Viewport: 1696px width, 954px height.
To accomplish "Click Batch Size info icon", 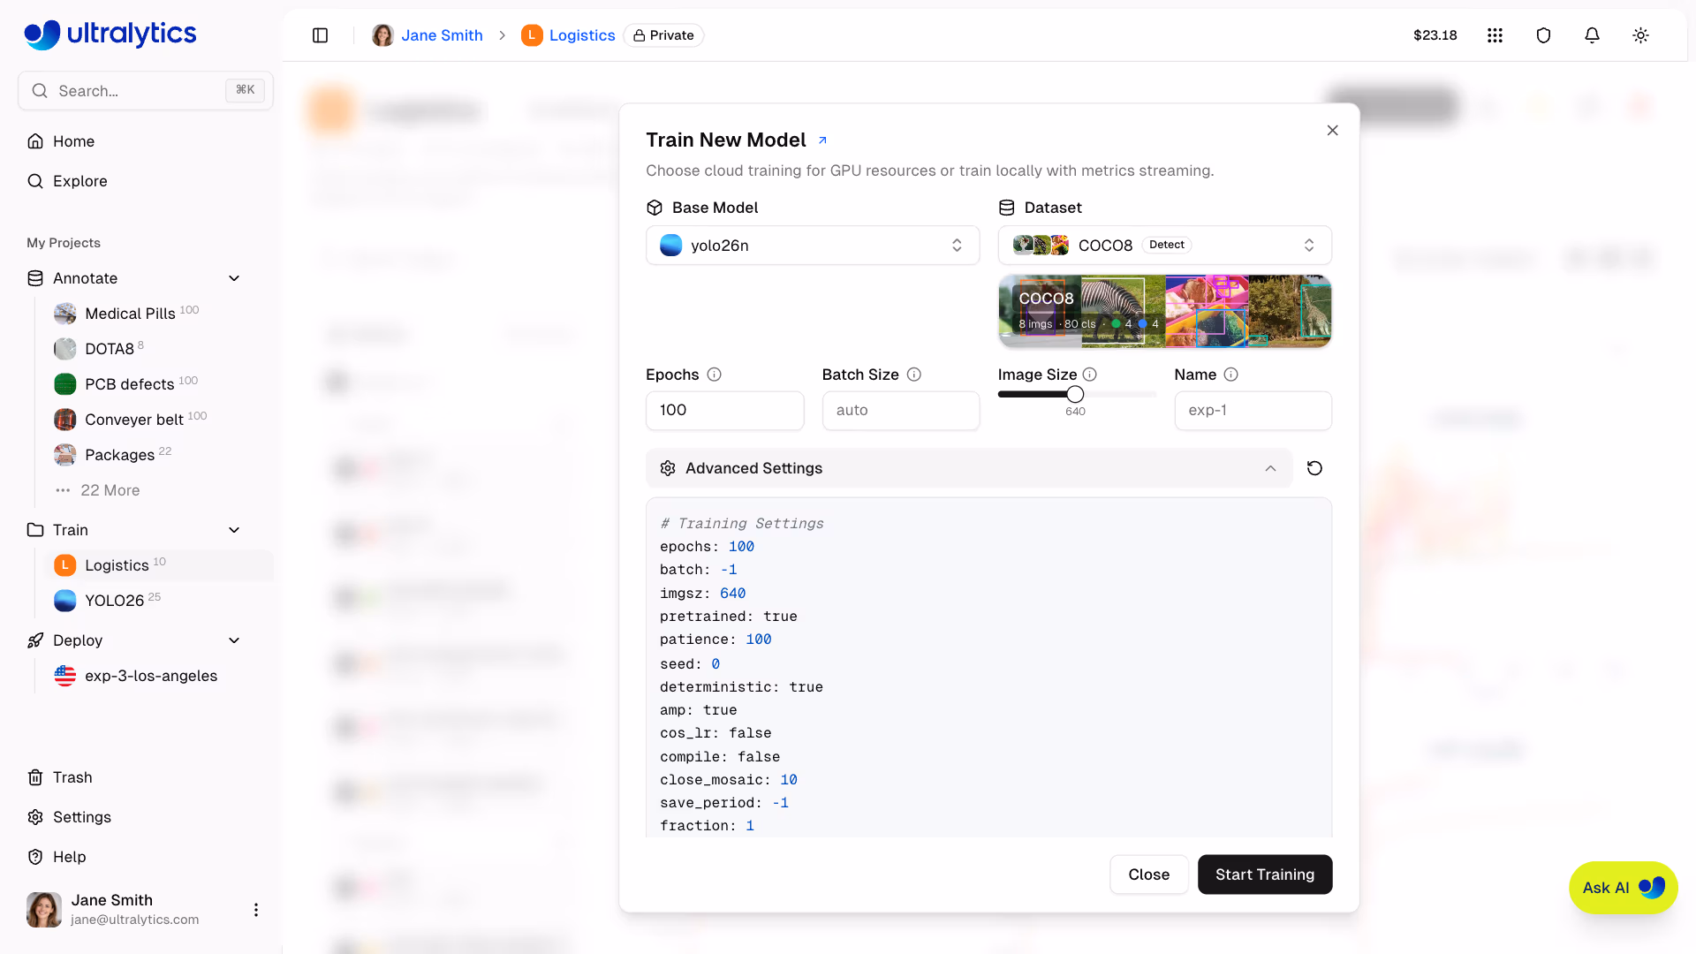I will tap(914, 375).
